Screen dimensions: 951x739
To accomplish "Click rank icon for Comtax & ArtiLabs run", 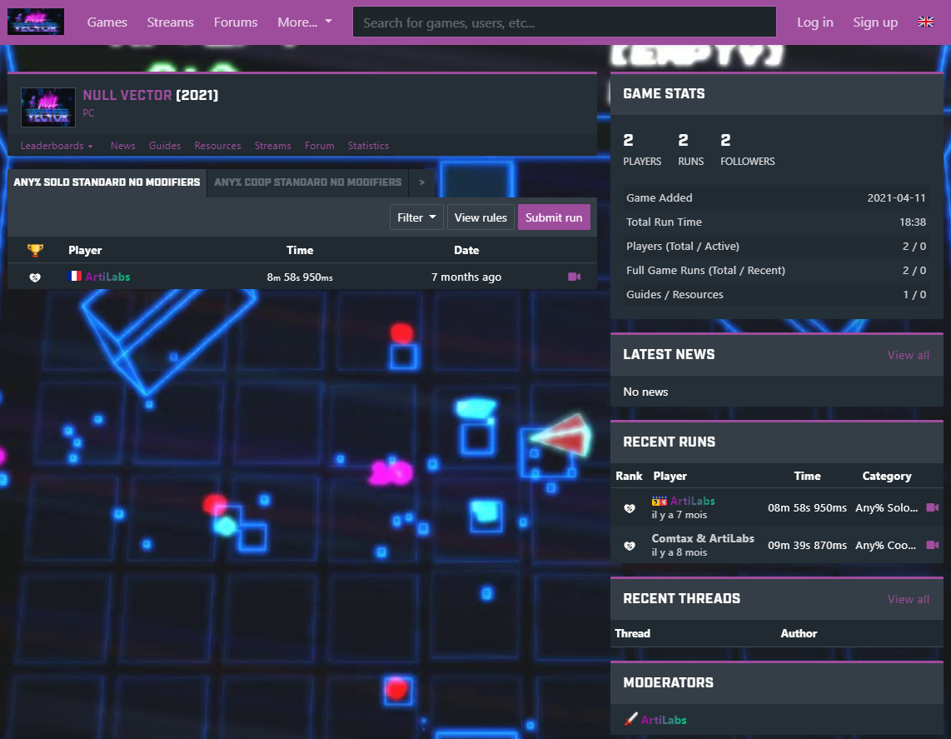I will tap(630, 546).
